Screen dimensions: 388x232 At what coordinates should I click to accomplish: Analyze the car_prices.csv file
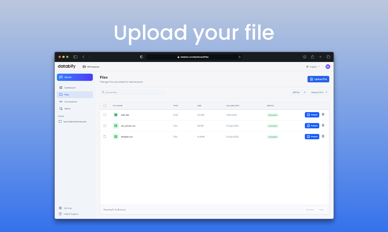tap(312, 125)
